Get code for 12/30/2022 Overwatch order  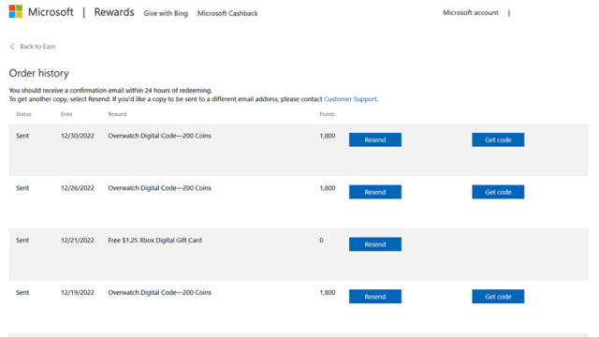pos(498,139)
